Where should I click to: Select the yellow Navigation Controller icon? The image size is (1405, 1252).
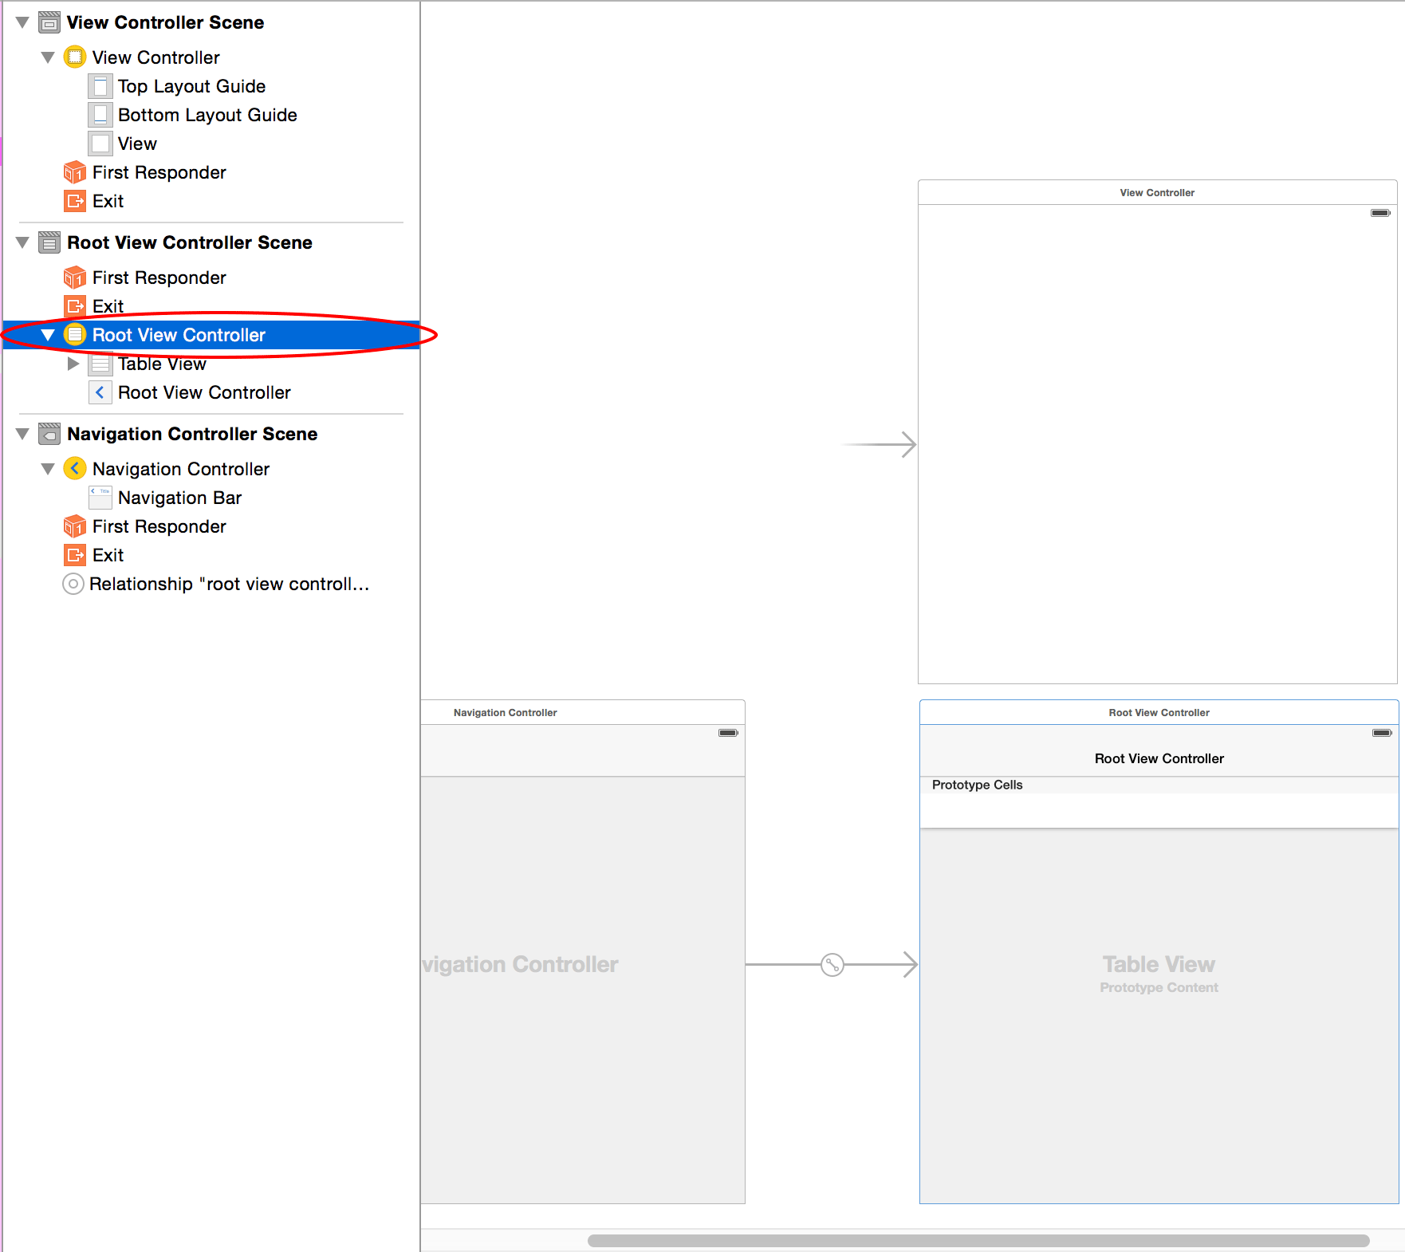click(x=74, y=469)
